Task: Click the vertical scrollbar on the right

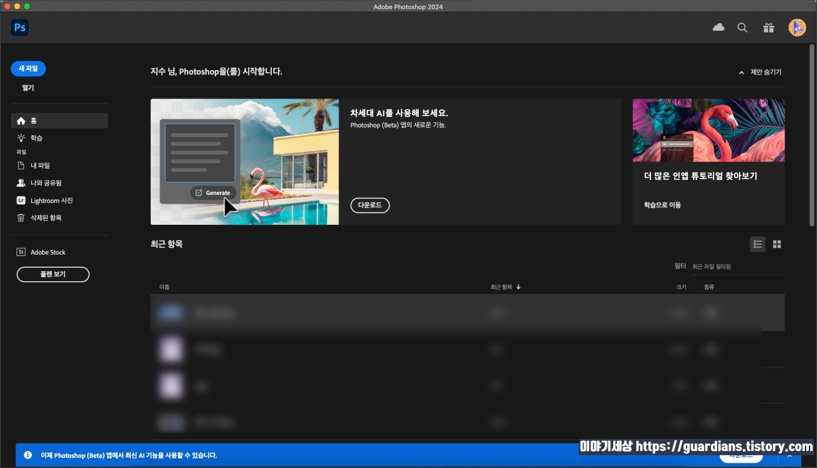Action: tap(812, 136)
